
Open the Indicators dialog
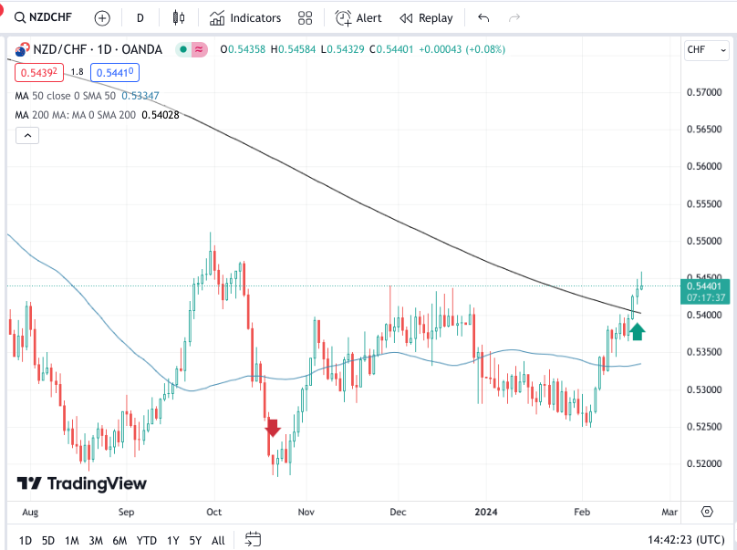point(244,17)
